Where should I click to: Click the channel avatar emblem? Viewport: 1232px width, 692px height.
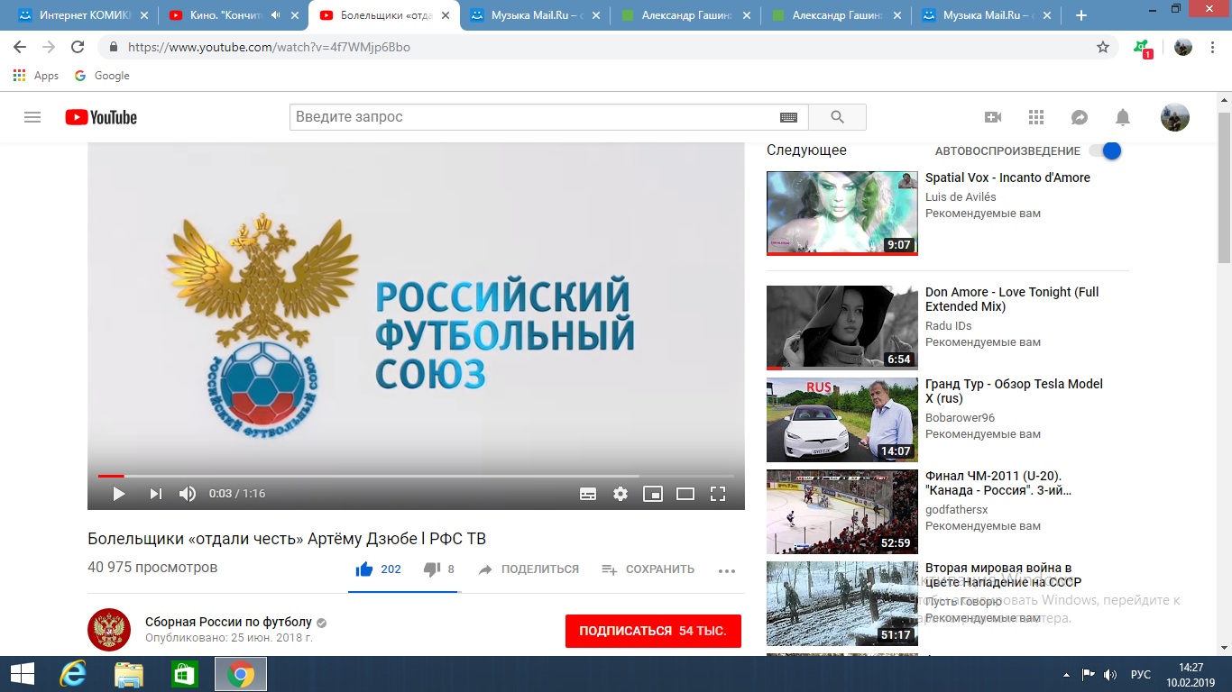click(109, 630)
